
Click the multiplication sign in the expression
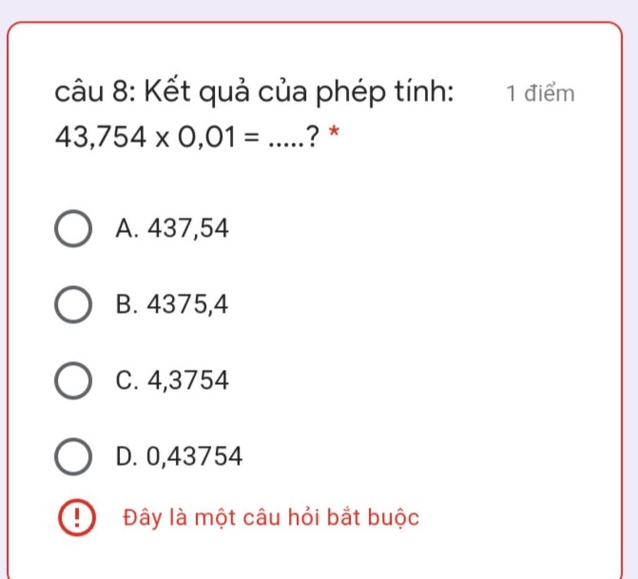point(162,140)
